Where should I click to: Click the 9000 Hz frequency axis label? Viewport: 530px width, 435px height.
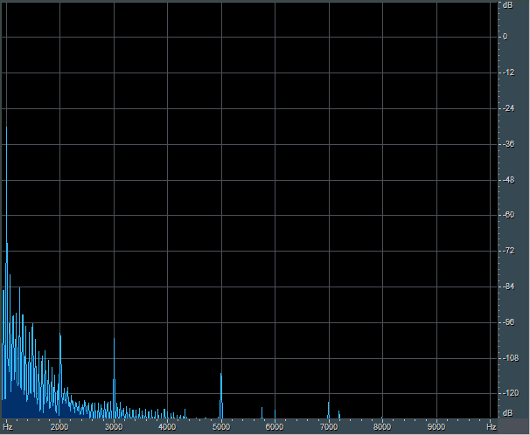436,427
